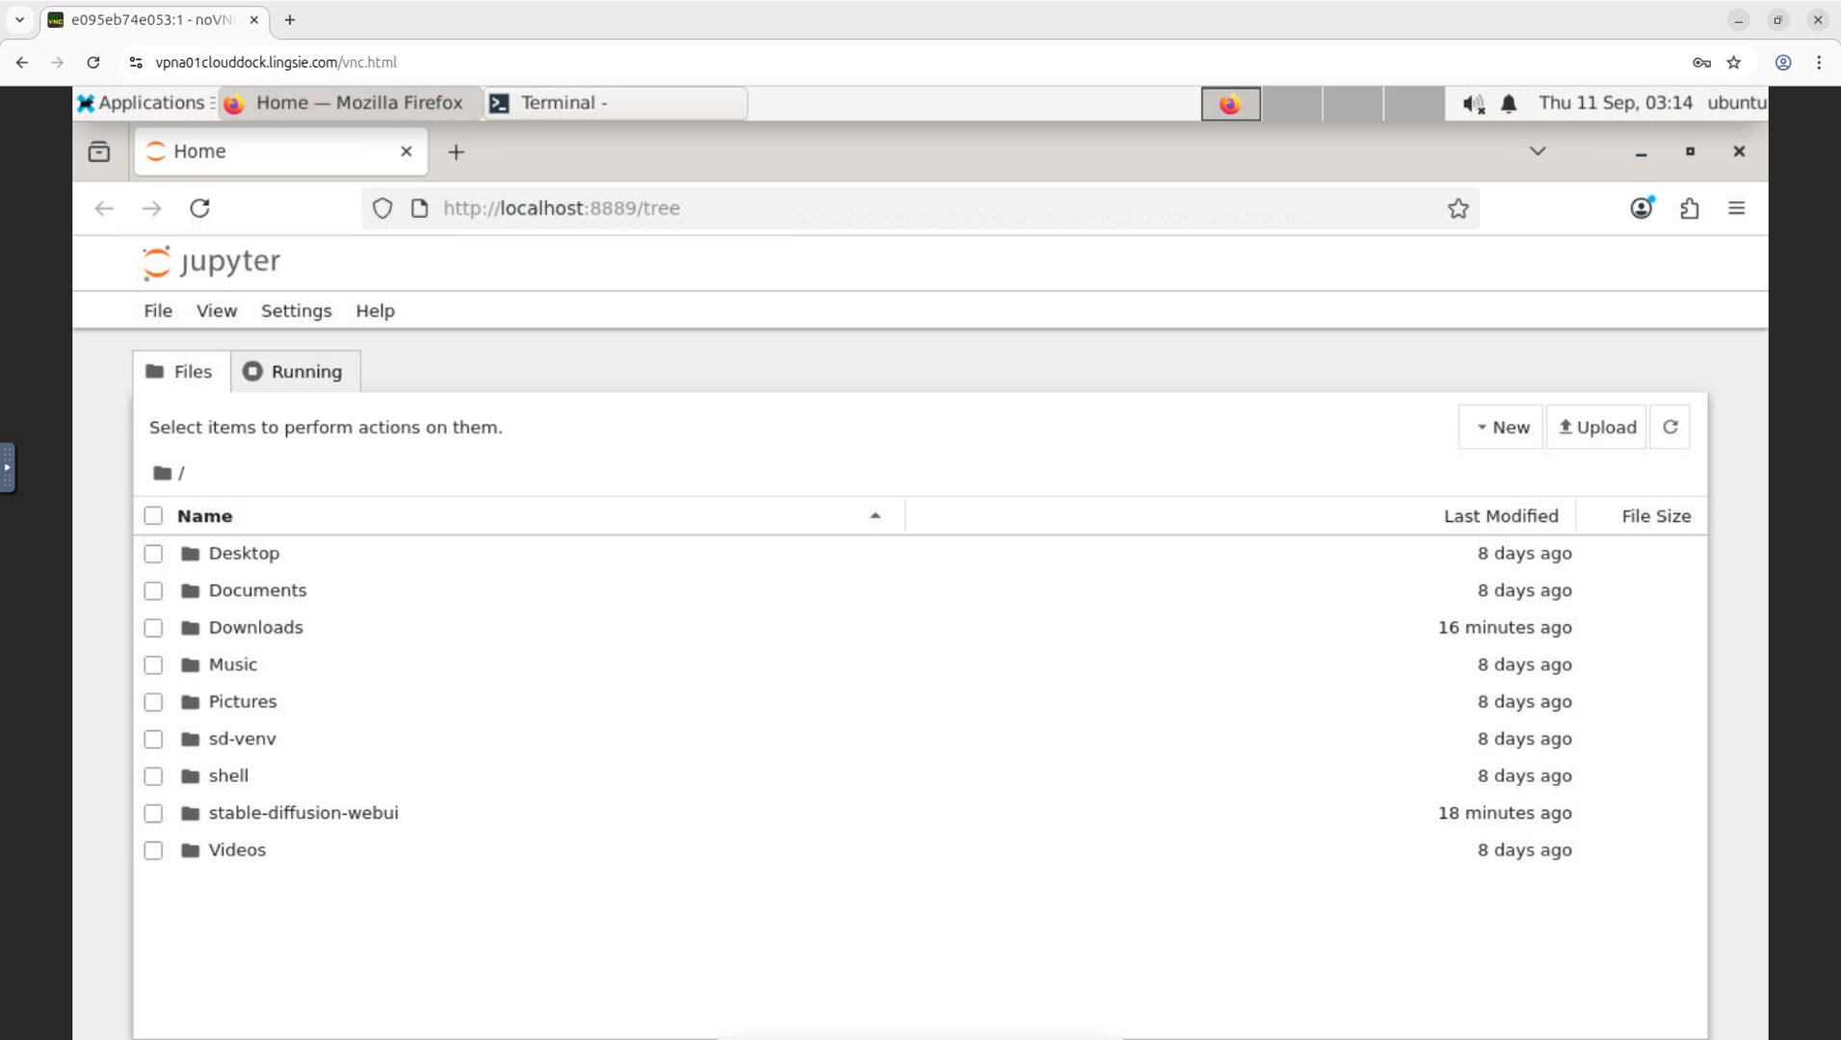This screenshot has height=1040, width=1841.
Task: Click the Firefox page shield icon
Action: coord(382,208)
